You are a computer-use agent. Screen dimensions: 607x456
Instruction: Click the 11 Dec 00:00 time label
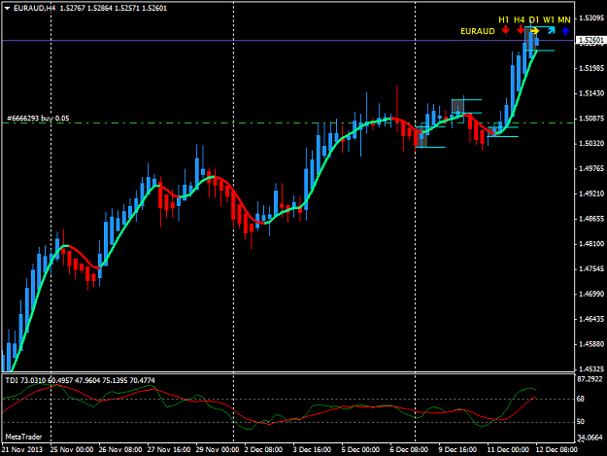pos(508,450)
